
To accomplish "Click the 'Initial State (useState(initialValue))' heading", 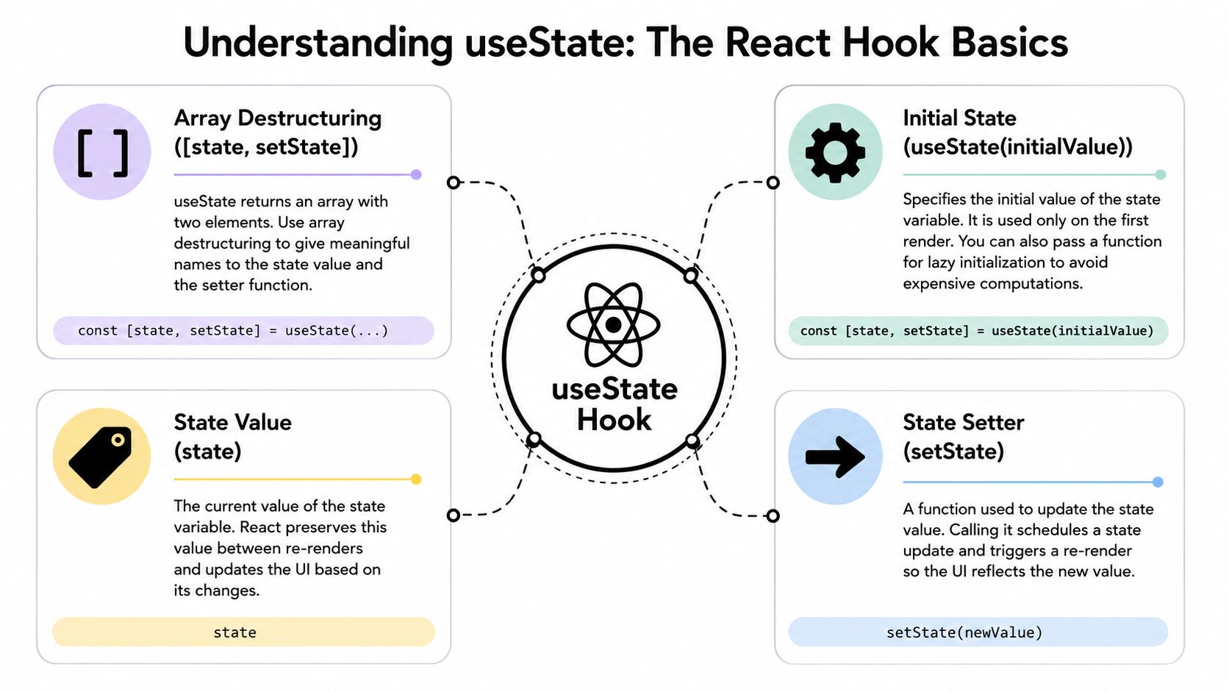I will pos(1017,132).
